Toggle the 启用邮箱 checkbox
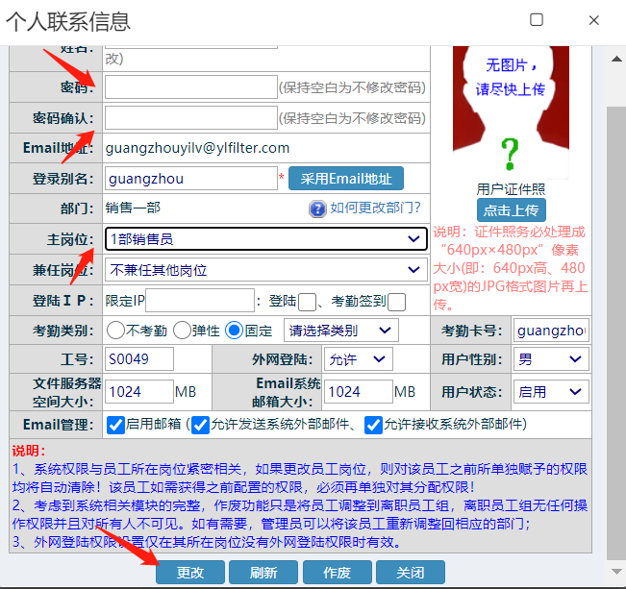The height and width of the screenshot is (589, 626). click(116, 425)
